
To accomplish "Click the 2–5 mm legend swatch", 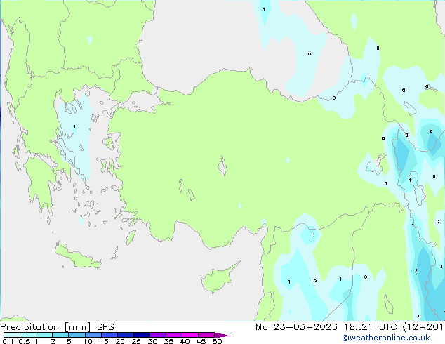I will tap(60, 335).
